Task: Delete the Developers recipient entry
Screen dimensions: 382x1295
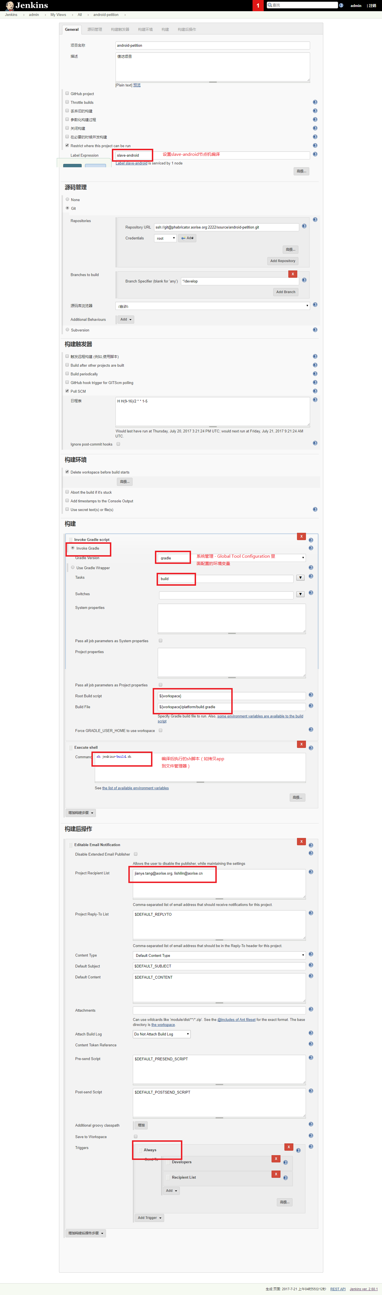Action: (275, 1158)
